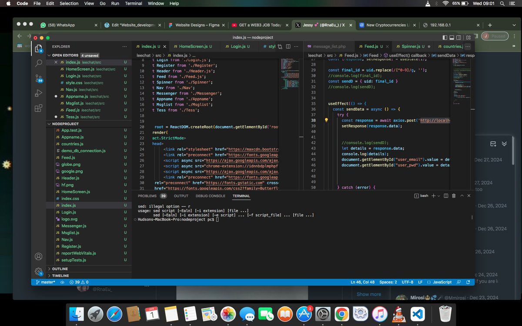Click the UTF-8 encoding status
This screenshot has height=326, width=522.
pos(408,282)
